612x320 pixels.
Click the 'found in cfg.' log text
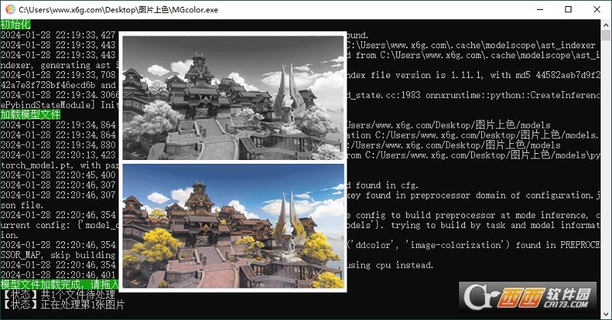point(382,185)
